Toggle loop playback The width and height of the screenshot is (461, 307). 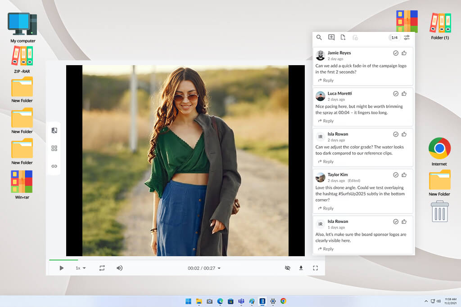click(x=102, y=268)
